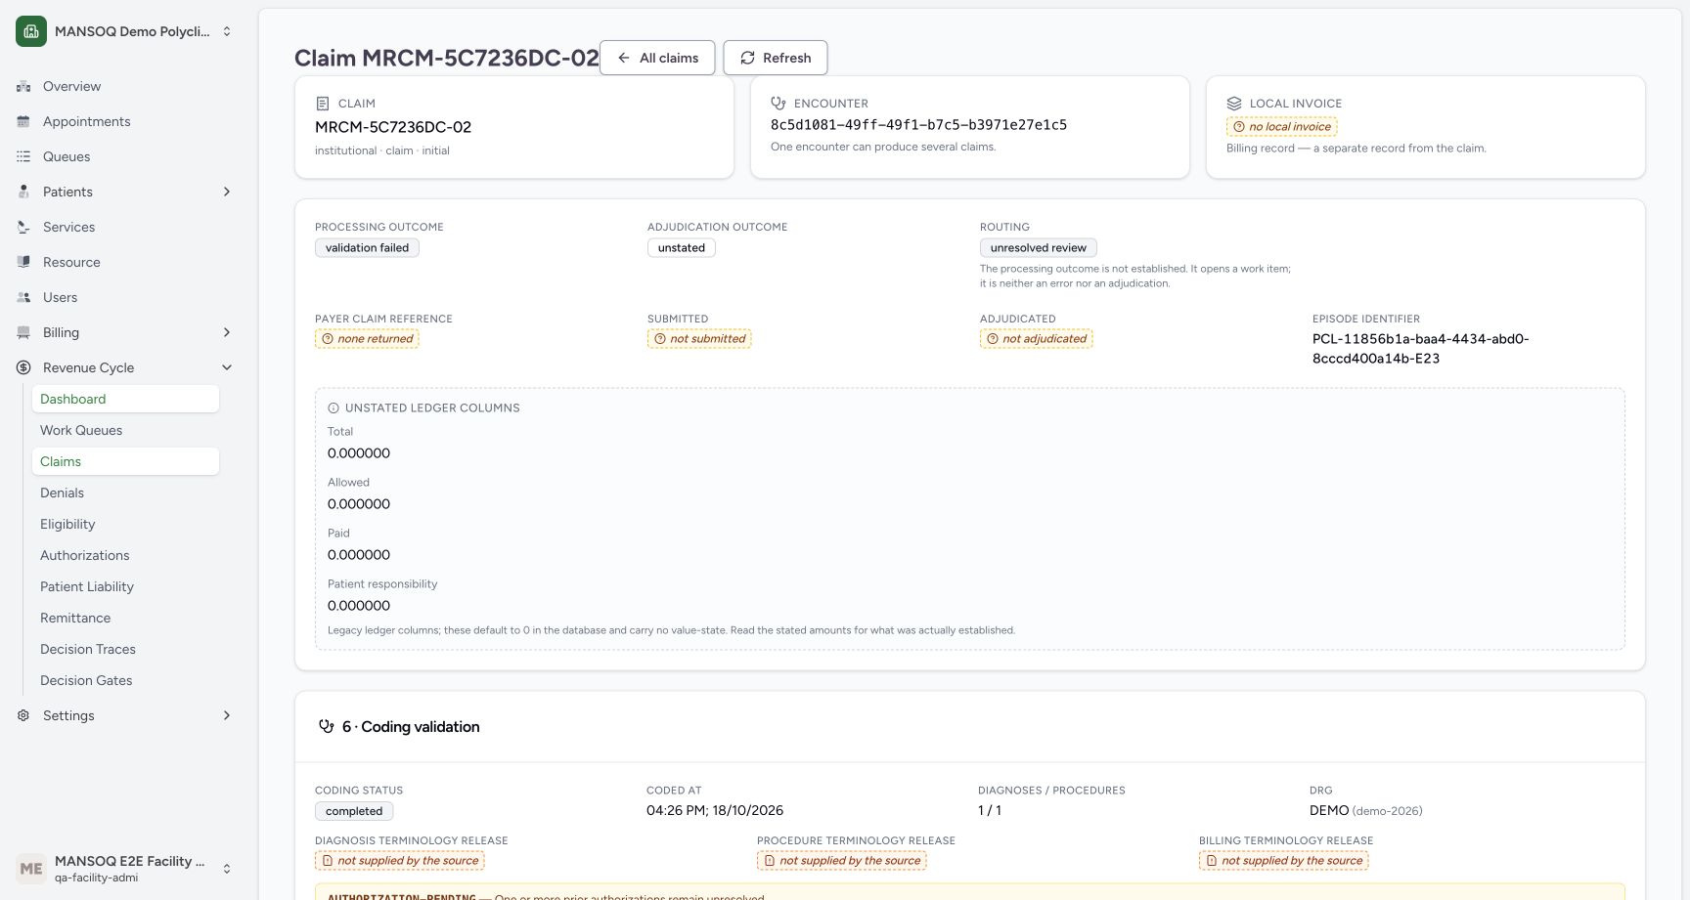Click document icon in Diagnosis Terminology Release badge
Viewport: 1690px width, 900px height.
pyautogui.click(x=328, y=861)
